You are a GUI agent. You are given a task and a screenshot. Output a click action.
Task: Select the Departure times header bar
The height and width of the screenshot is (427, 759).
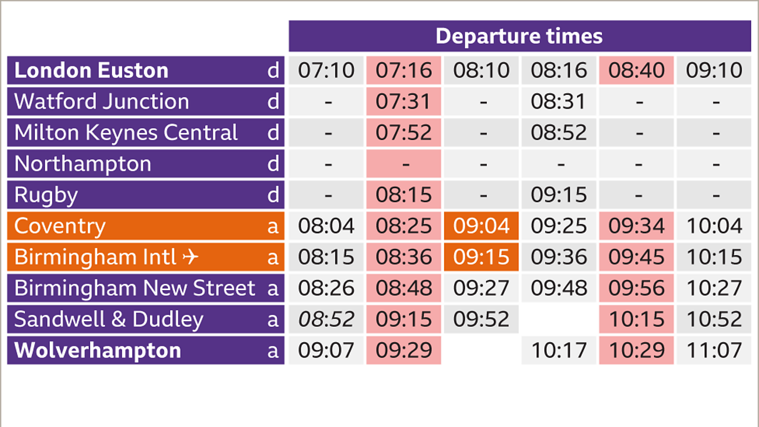519,36
